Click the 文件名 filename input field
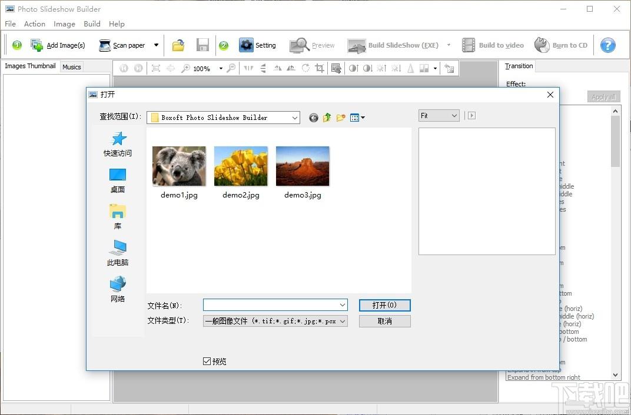 pos(271,305)
